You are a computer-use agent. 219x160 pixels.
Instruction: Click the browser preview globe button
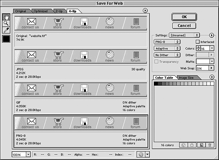point(141,154)
